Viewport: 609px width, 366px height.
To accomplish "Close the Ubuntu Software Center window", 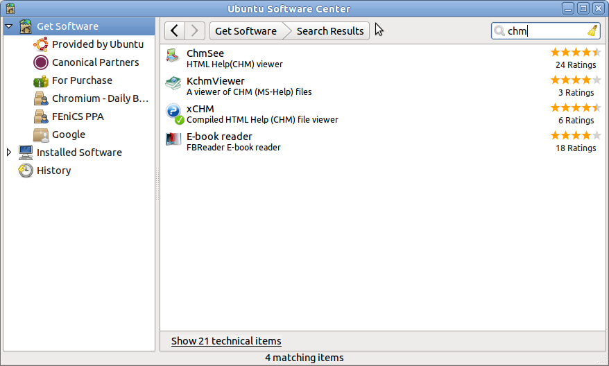I will pyautogui.click(x=599, y=8).
